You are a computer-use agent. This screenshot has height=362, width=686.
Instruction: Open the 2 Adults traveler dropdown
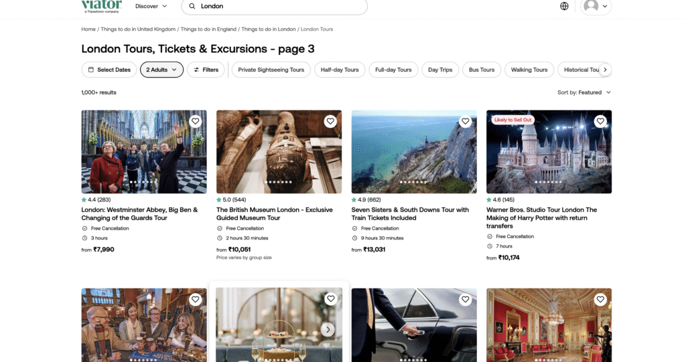(x=161, y=70)
